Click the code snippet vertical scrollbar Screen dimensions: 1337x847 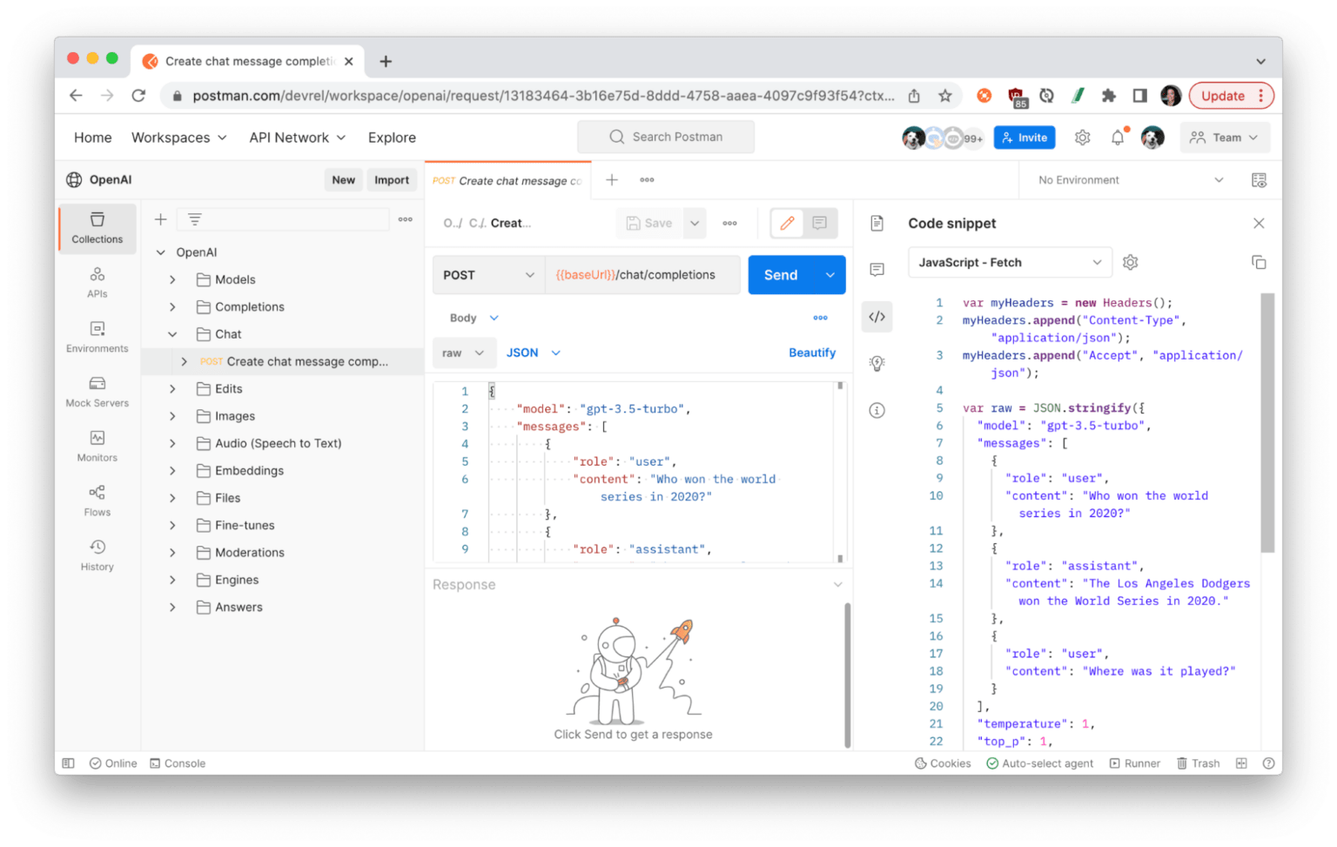coord(1267,423)
